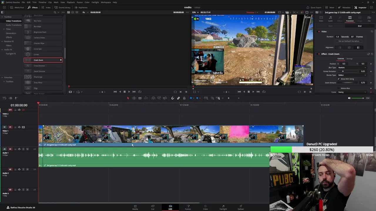Screen dimensions: 376x211
Task: Click the Zoom Amount value field
Action: [x=363, y=83]
